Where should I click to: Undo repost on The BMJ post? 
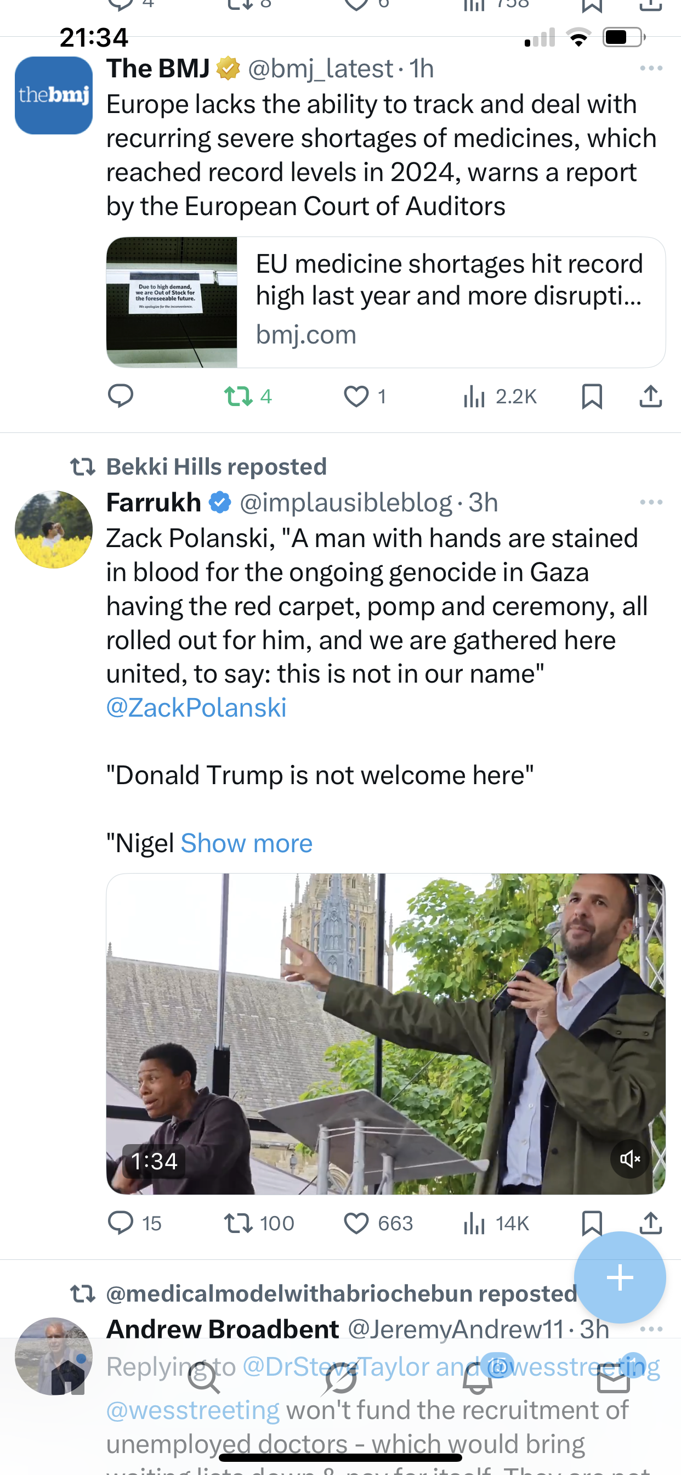pos(239,396)
